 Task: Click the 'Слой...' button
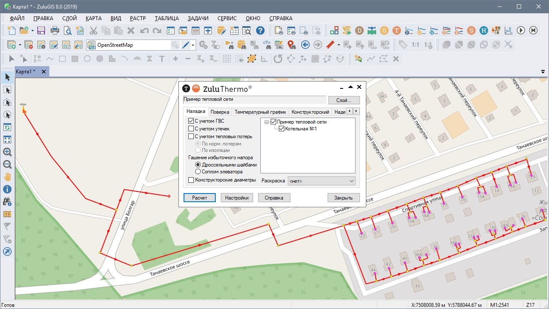tap(344, 100)
